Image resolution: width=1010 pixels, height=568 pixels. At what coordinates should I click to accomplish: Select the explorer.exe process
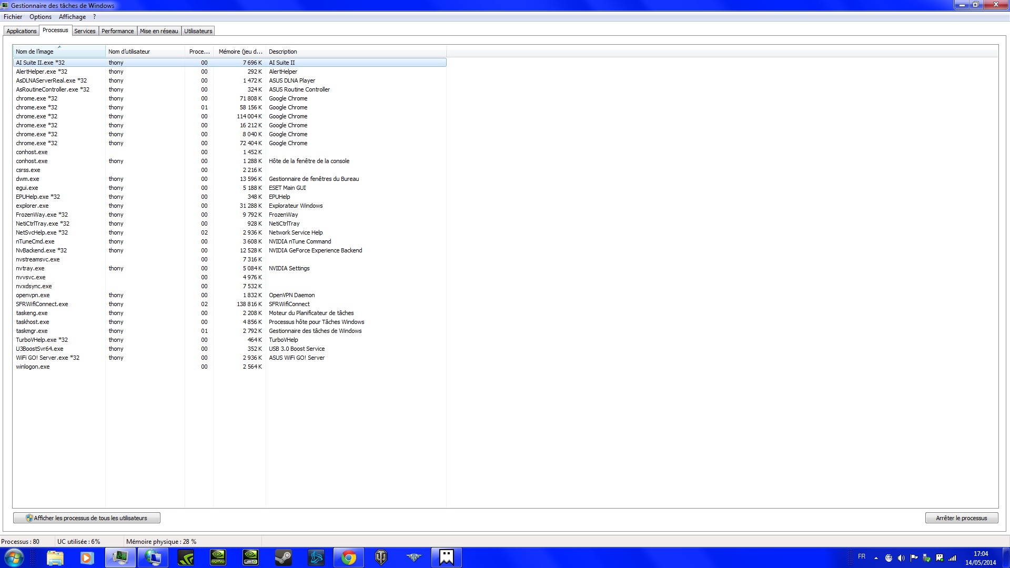[x=229, y=206]
